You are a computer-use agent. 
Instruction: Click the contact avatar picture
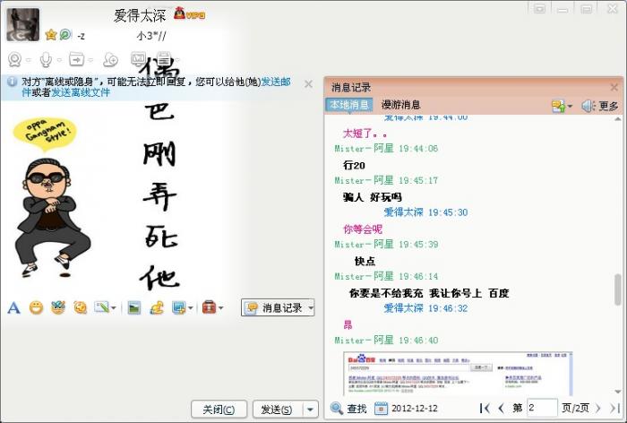point(22,25)
